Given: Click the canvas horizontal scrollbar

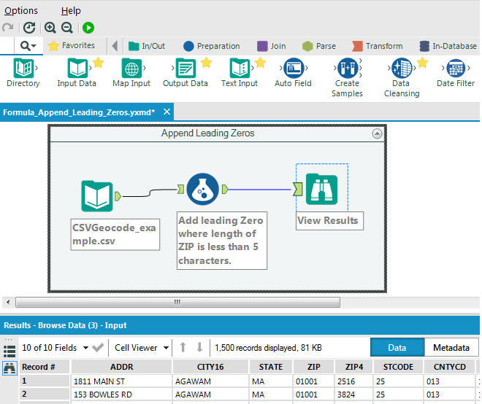Looking at the screenshot, I should 177,302.
